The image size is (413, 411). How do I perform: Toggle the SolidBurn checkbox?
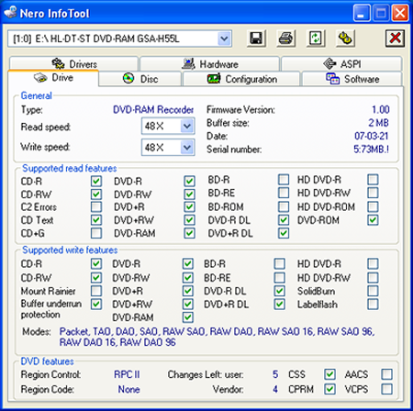(373, 291)
